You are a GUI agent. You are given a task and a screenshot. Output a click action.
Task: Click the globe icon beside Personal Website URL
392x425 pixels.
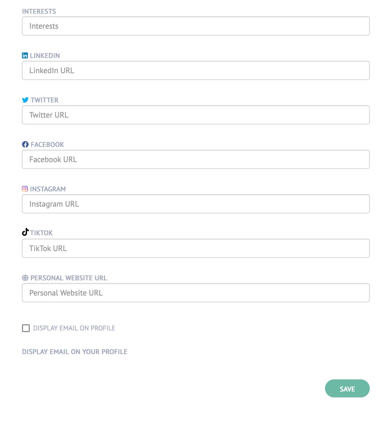[x=25, y=278]
